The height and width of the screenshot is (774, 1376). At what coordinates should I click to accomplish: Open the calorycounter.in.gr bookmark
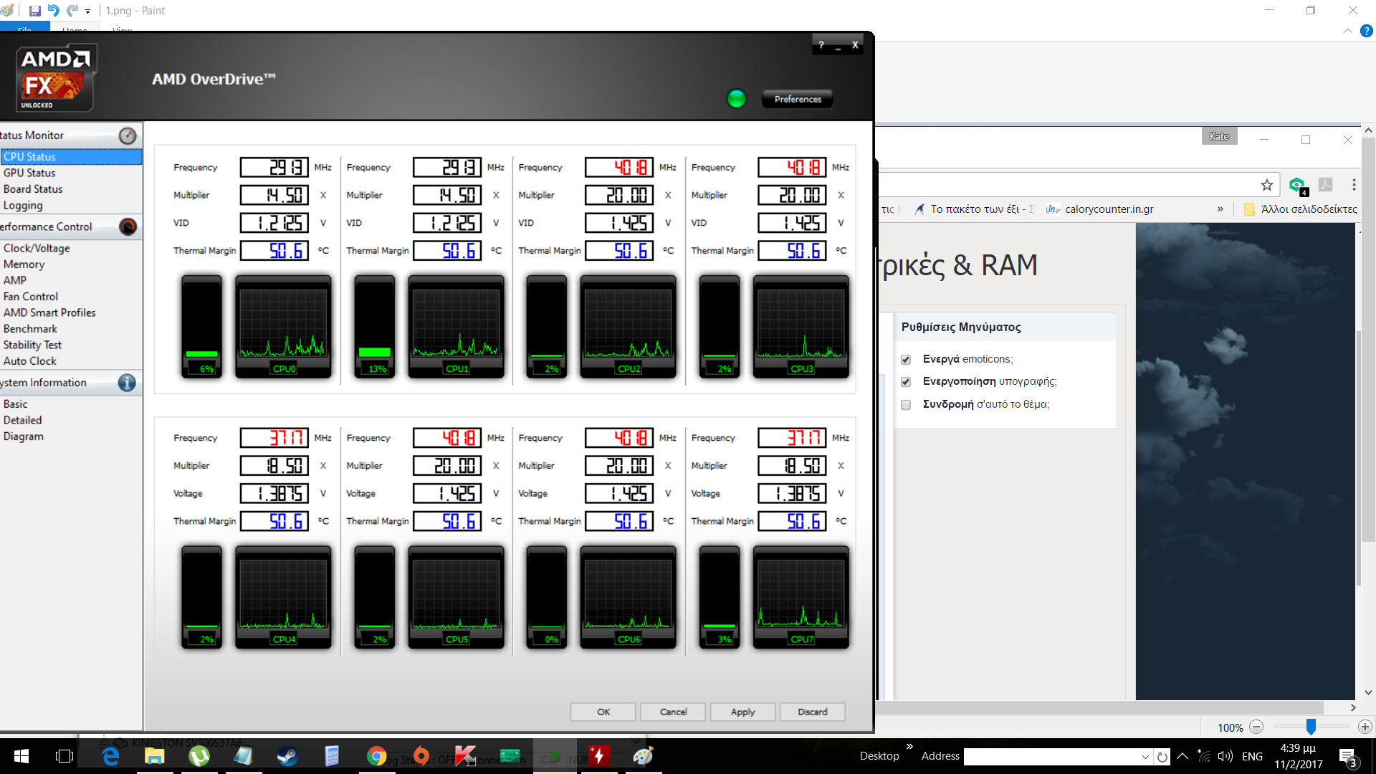click(x=1100, y=209)
